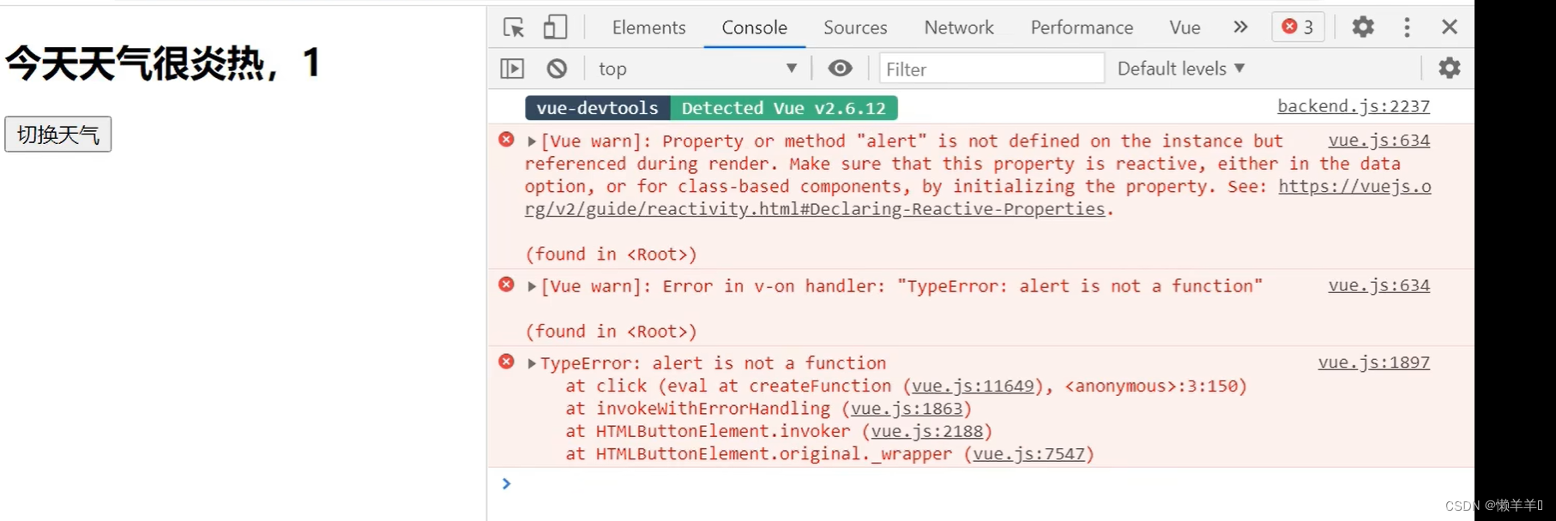Open Console settings gear beside Default levels

coord(1449,68)
